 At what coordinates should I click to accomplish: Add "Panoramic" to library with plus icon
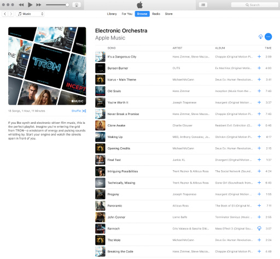(x=259, y=205)
